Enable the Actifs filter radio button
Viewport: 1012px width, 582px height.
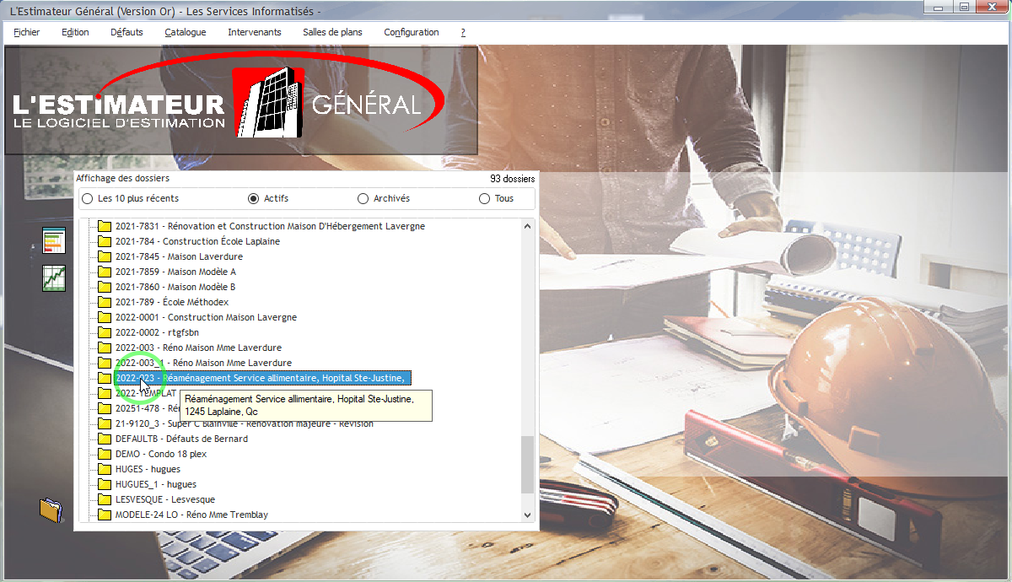pyautogui.click(x=253, y=199)
